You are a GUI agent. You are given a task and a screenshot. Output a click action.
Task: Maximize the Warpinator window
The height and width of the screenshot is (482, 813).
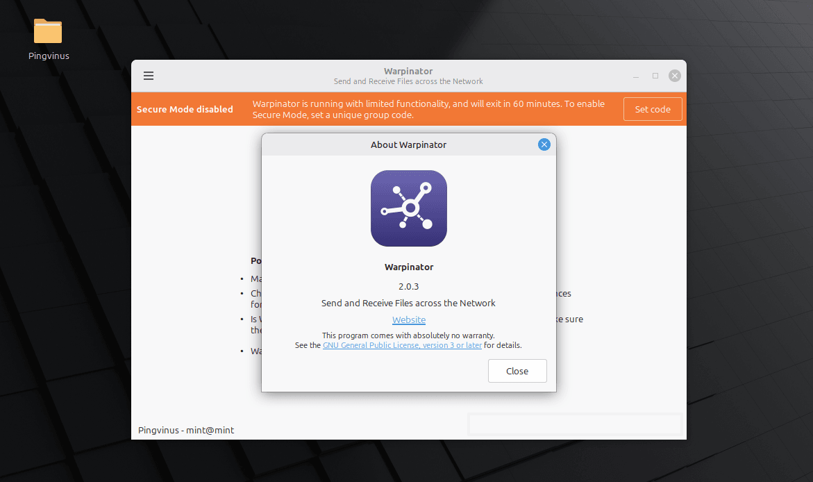pos(655,76)
